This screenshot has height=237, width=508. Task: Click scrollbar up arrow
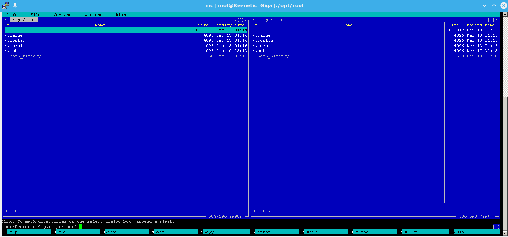pyautogui.click(x=505, y=14)
